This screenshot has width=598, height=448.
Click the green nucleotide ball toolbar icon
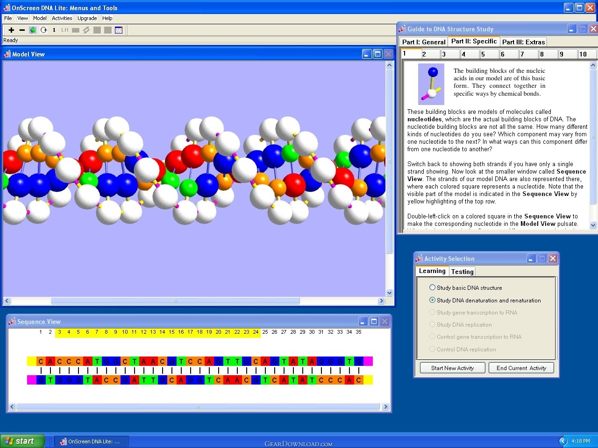[33, 30]
